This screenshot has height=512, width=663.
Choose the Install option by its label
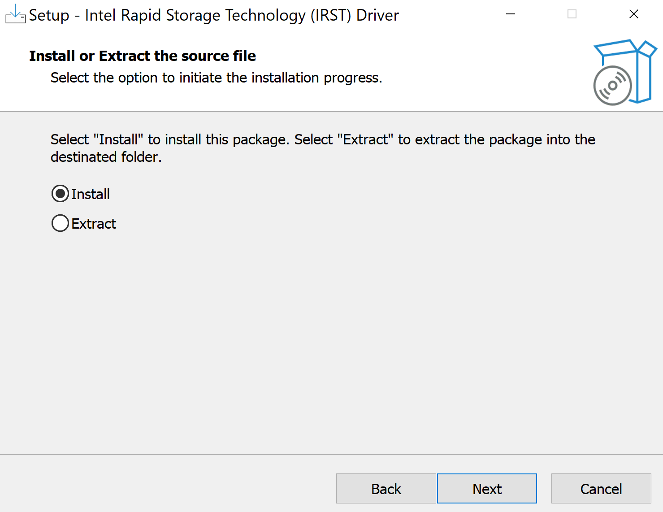(91, 194)
